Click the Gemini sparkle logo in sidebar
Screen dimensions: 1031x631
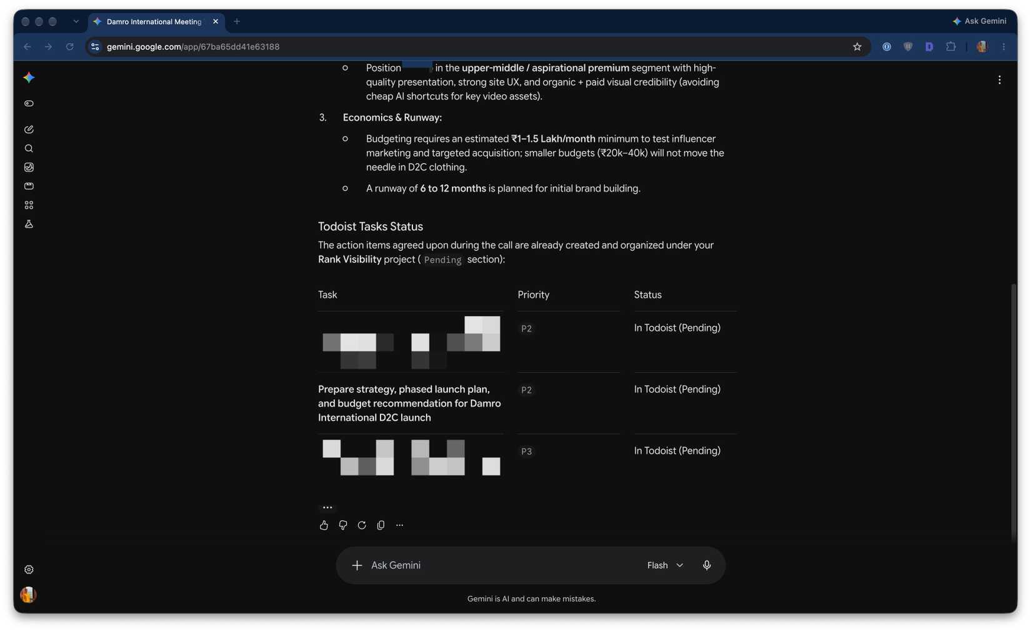tap(29, 77)
